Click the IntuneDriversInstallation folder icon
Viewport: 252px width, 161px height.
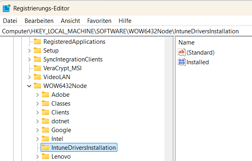point(45,147)
